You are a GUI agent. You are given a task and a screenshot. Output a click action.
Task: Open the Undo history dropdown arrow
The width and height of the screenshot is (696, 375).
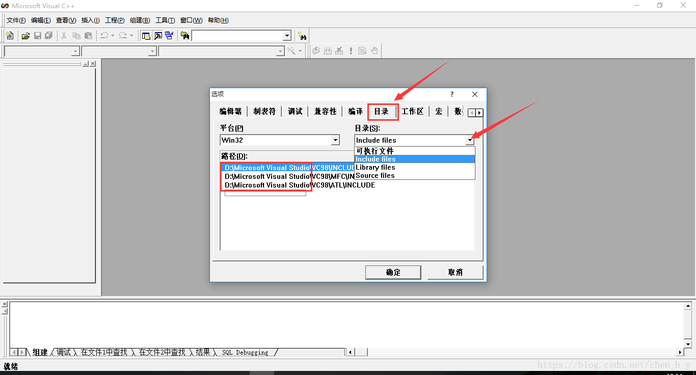coord(113,36)
